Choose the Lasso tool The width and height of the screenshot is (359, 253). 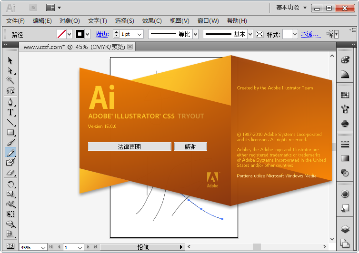point(10,90)
